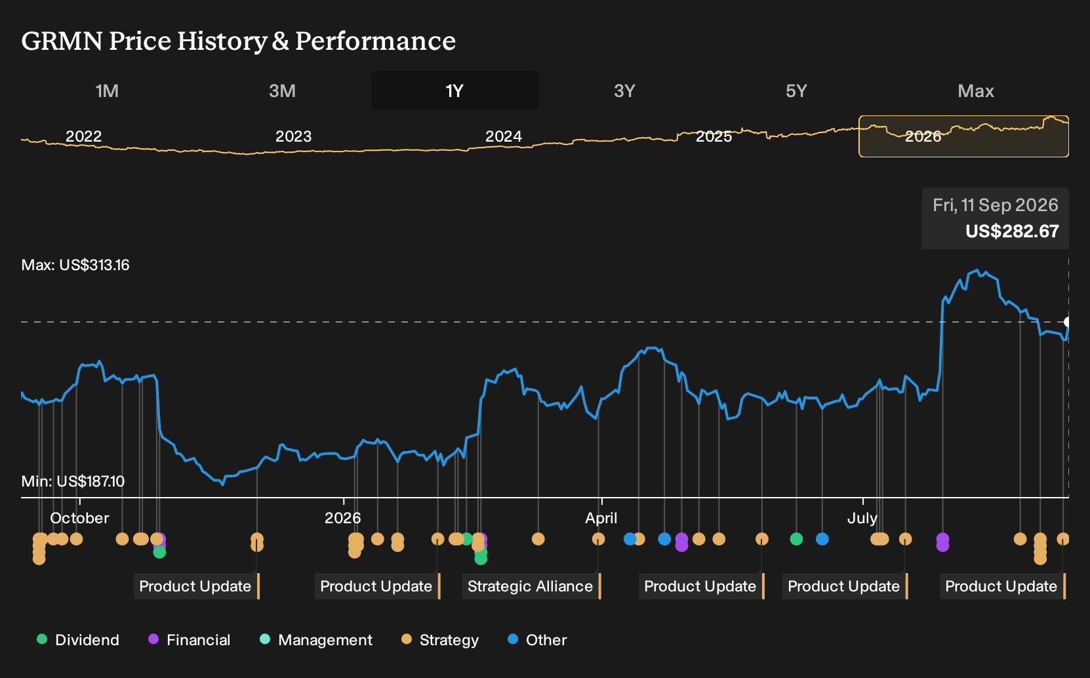Viewport: 1090px width, 678px height.
Task: Click '2024' in the overview mini chart
Action: point(504,136)
